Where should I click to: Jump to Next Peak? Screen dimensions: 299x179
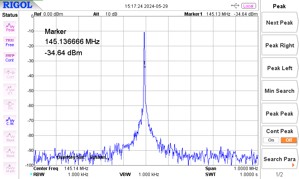279,23
